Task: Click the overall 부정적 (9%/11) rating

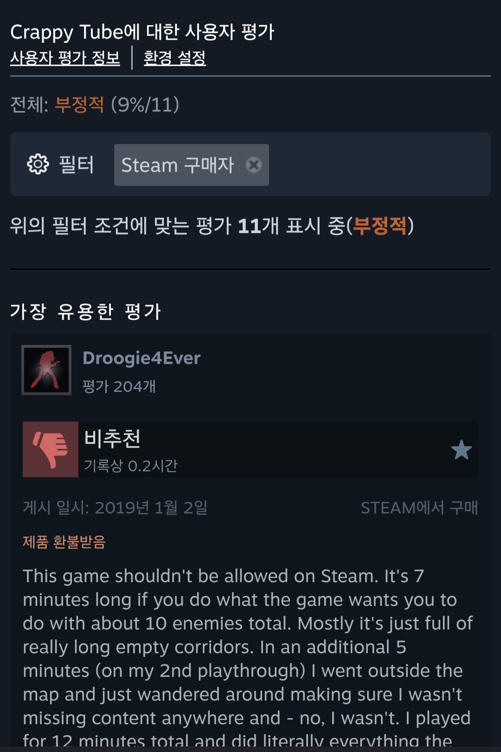Action: pos(117,104)
